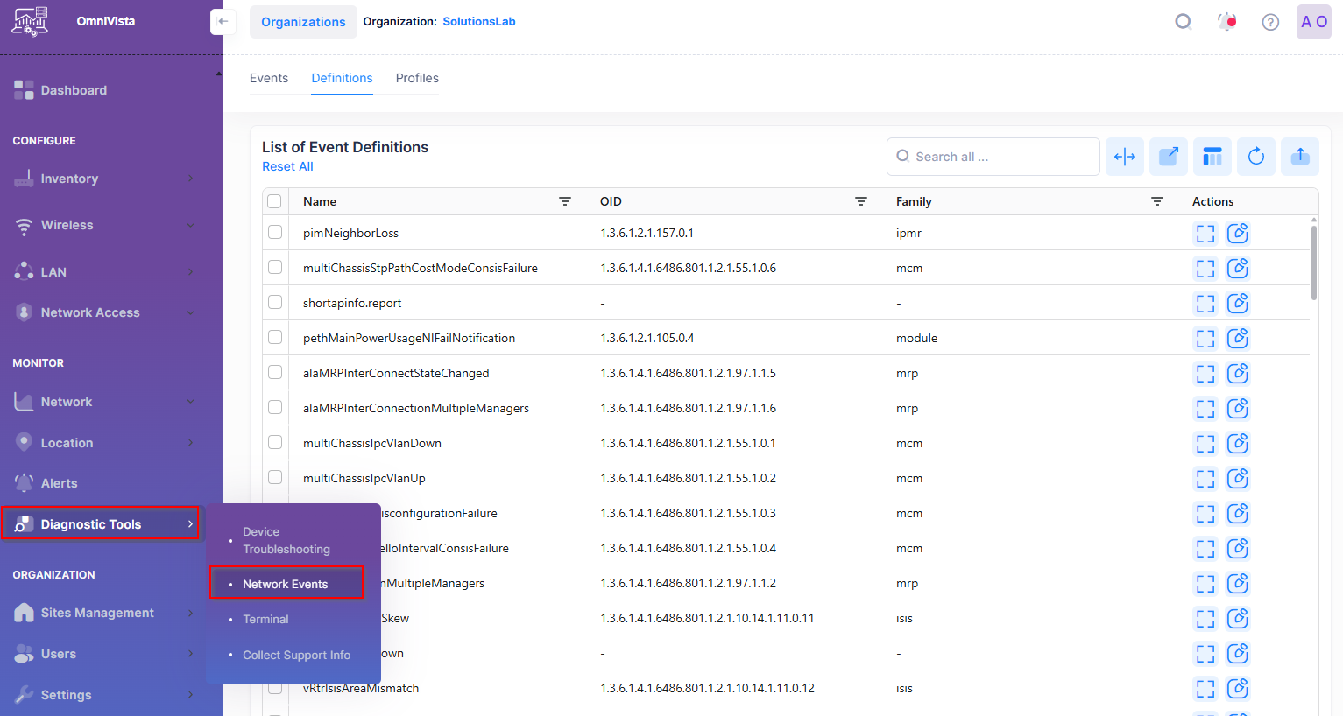Click the fit-column-width icon beside search
The width and height of the screenshot is (1343, 716).
[x=1124, y=157]
